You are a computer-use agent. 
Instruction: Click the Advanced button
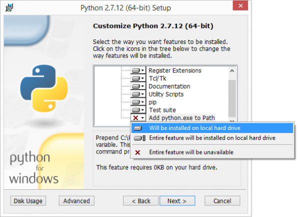tap(76, 201)
